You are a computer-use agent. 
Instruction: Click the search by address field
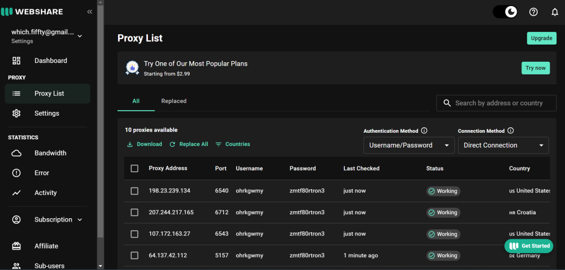tap(498, 103)
